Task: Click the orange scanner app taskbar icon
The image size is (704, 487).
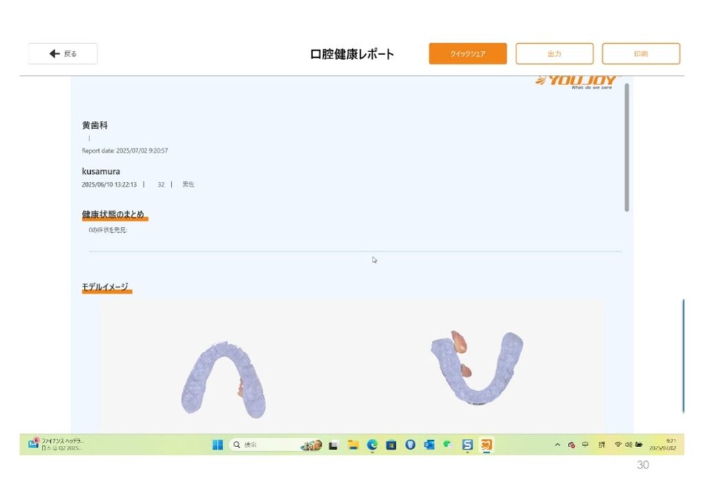Action: pyautogui.click(x=486, y=445)
